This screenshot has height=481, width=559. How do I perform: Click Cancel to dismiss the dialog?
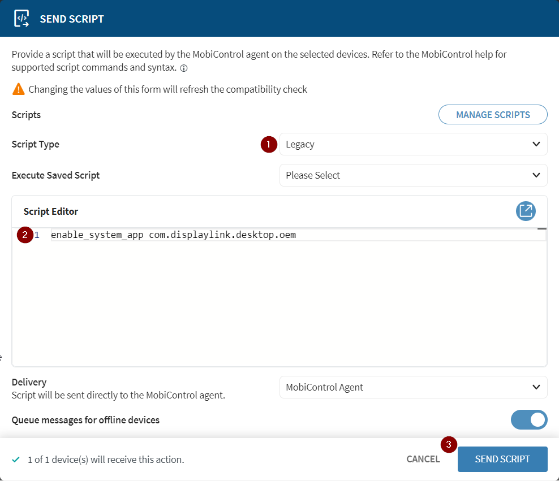[x=423, y=459]
